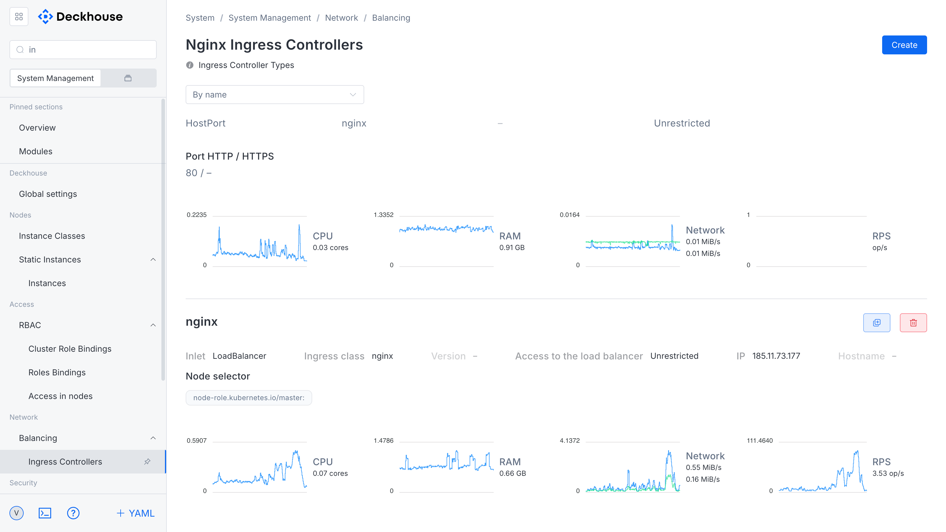The height and width of the screenshot is (532, 946).
Task: Click the Deckhouse logo
Action: (x=80, y=17)
